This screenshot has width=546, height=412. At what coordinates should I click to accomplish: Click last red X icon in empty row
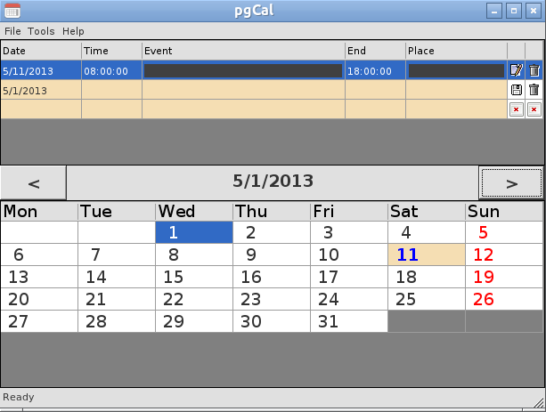pyautogui.click(x=534, y=109)
